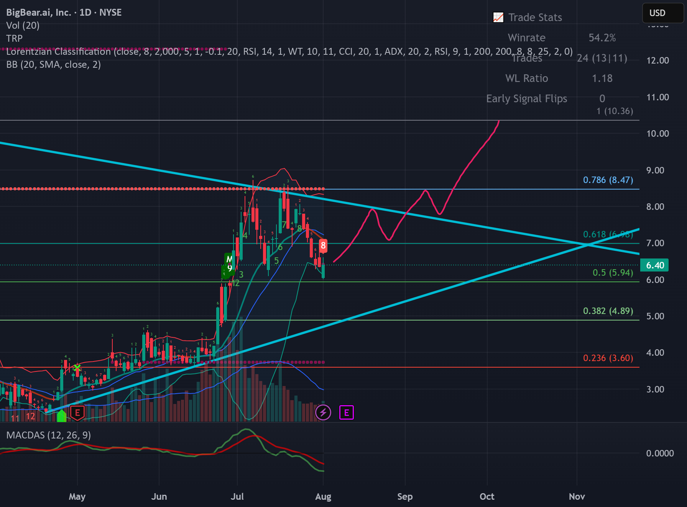Image resolution: width=687 pixels, height=507 pixels.
Task: Click the BigBear.ai, Inc. symbol title
Action: tap(39, 12)
